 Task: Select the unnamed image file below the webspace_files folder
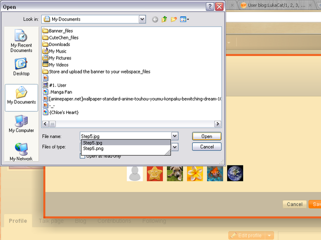pyautogui.click(x=46, y=78)
